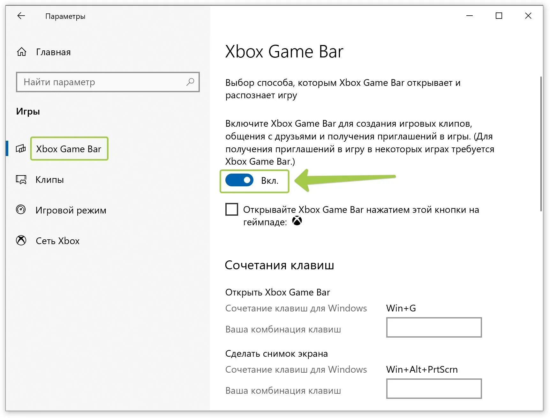This screenshot has height=418, width=550.
Task: Click the Сделать снимок экрана label
Action: [x=276, y=354]
